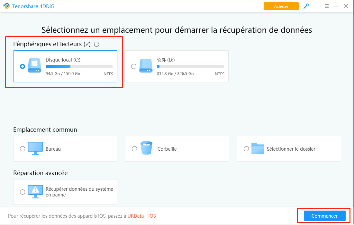The image size is (354, 225).
Task: Click the crashed system warning monitor icon
Action: pos(35,191)
